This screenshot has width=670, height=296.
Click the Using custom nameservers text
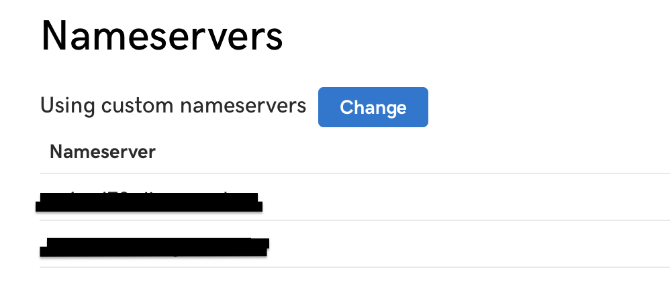click(x=173, y=105)
